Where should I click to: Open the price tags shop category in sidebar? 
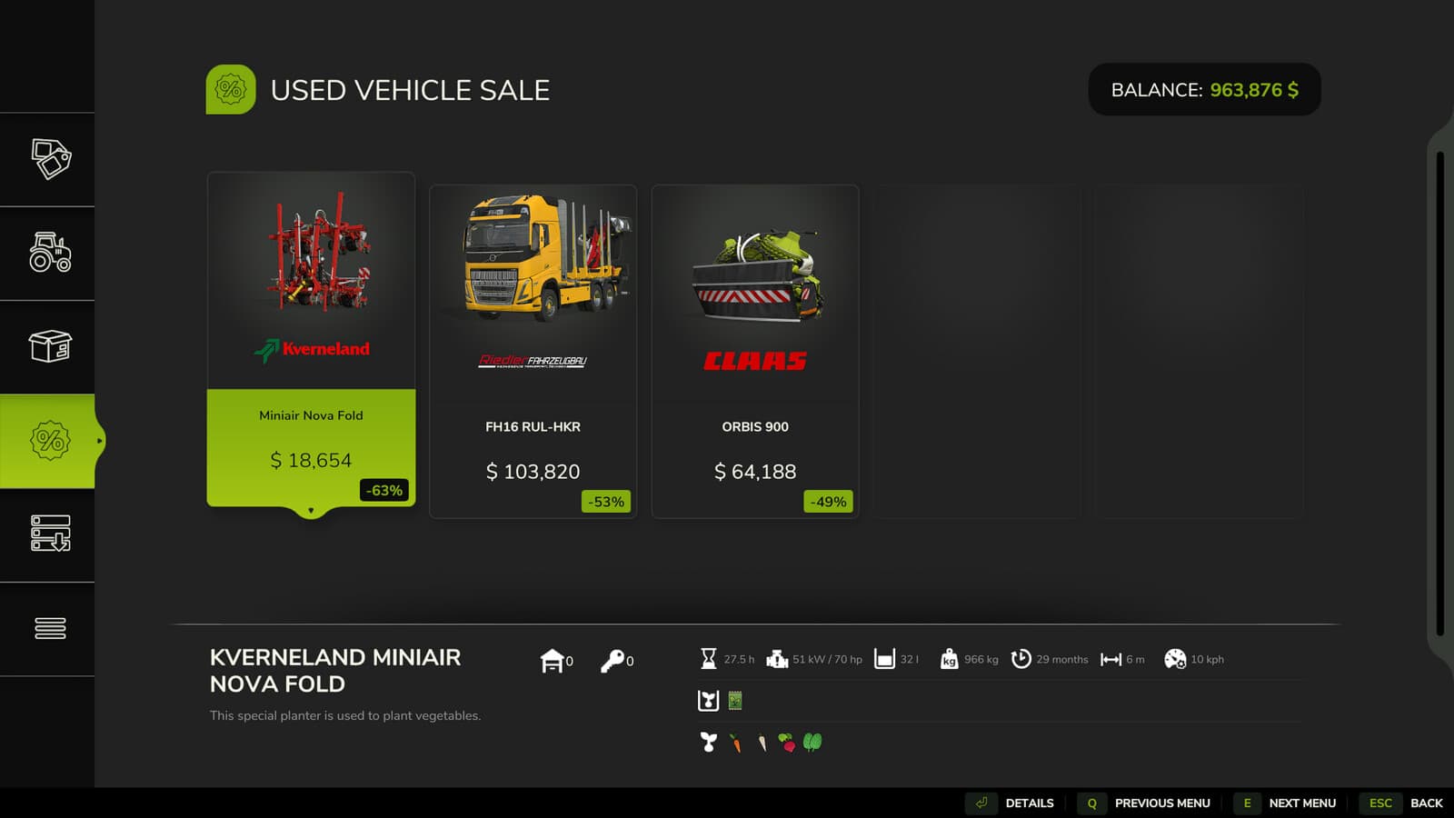[x=50, y=159]
